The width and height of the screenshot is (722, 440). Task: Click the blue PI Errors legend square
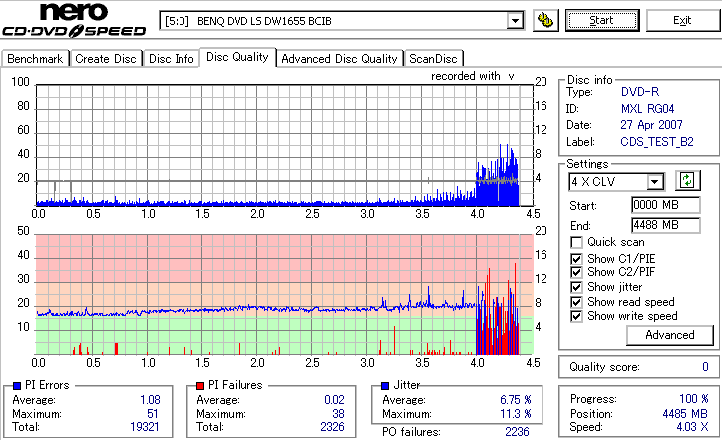(17, 386)
